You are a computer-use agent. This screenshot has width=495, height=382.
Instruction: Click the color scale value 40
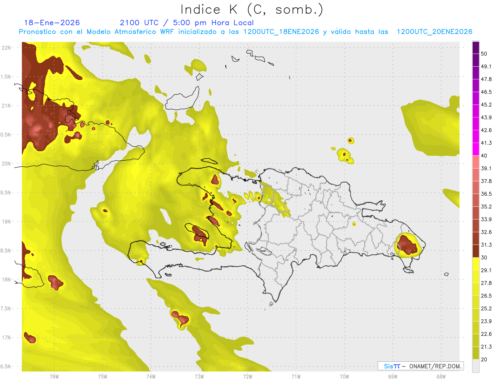tap(484, 156)
